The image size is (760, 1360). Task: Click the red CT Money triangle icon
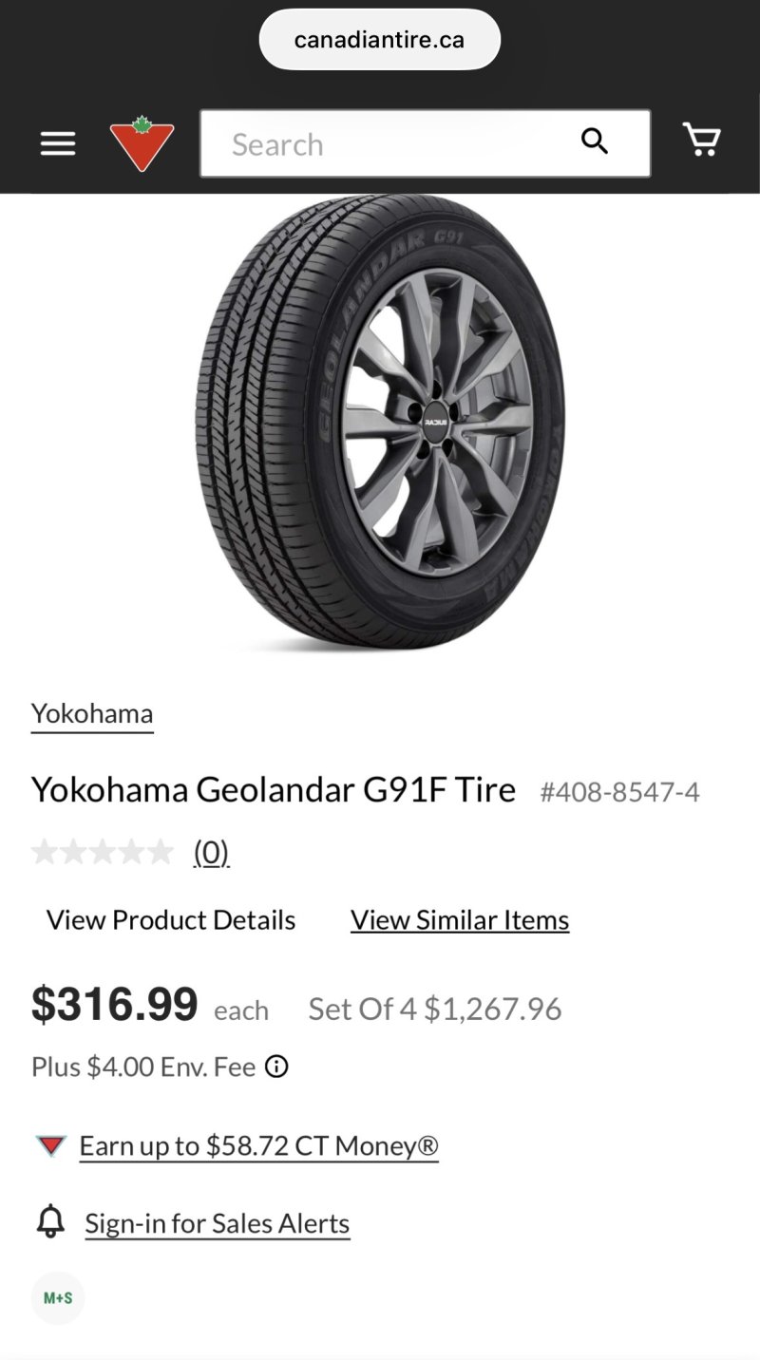pyautogui.click(x=51, y=1146)
